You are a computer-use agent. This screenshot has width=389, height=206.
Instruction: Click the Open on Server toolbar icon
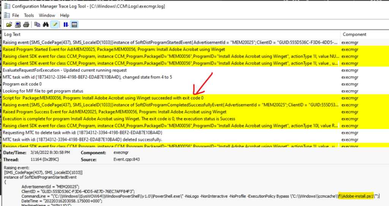17,25
